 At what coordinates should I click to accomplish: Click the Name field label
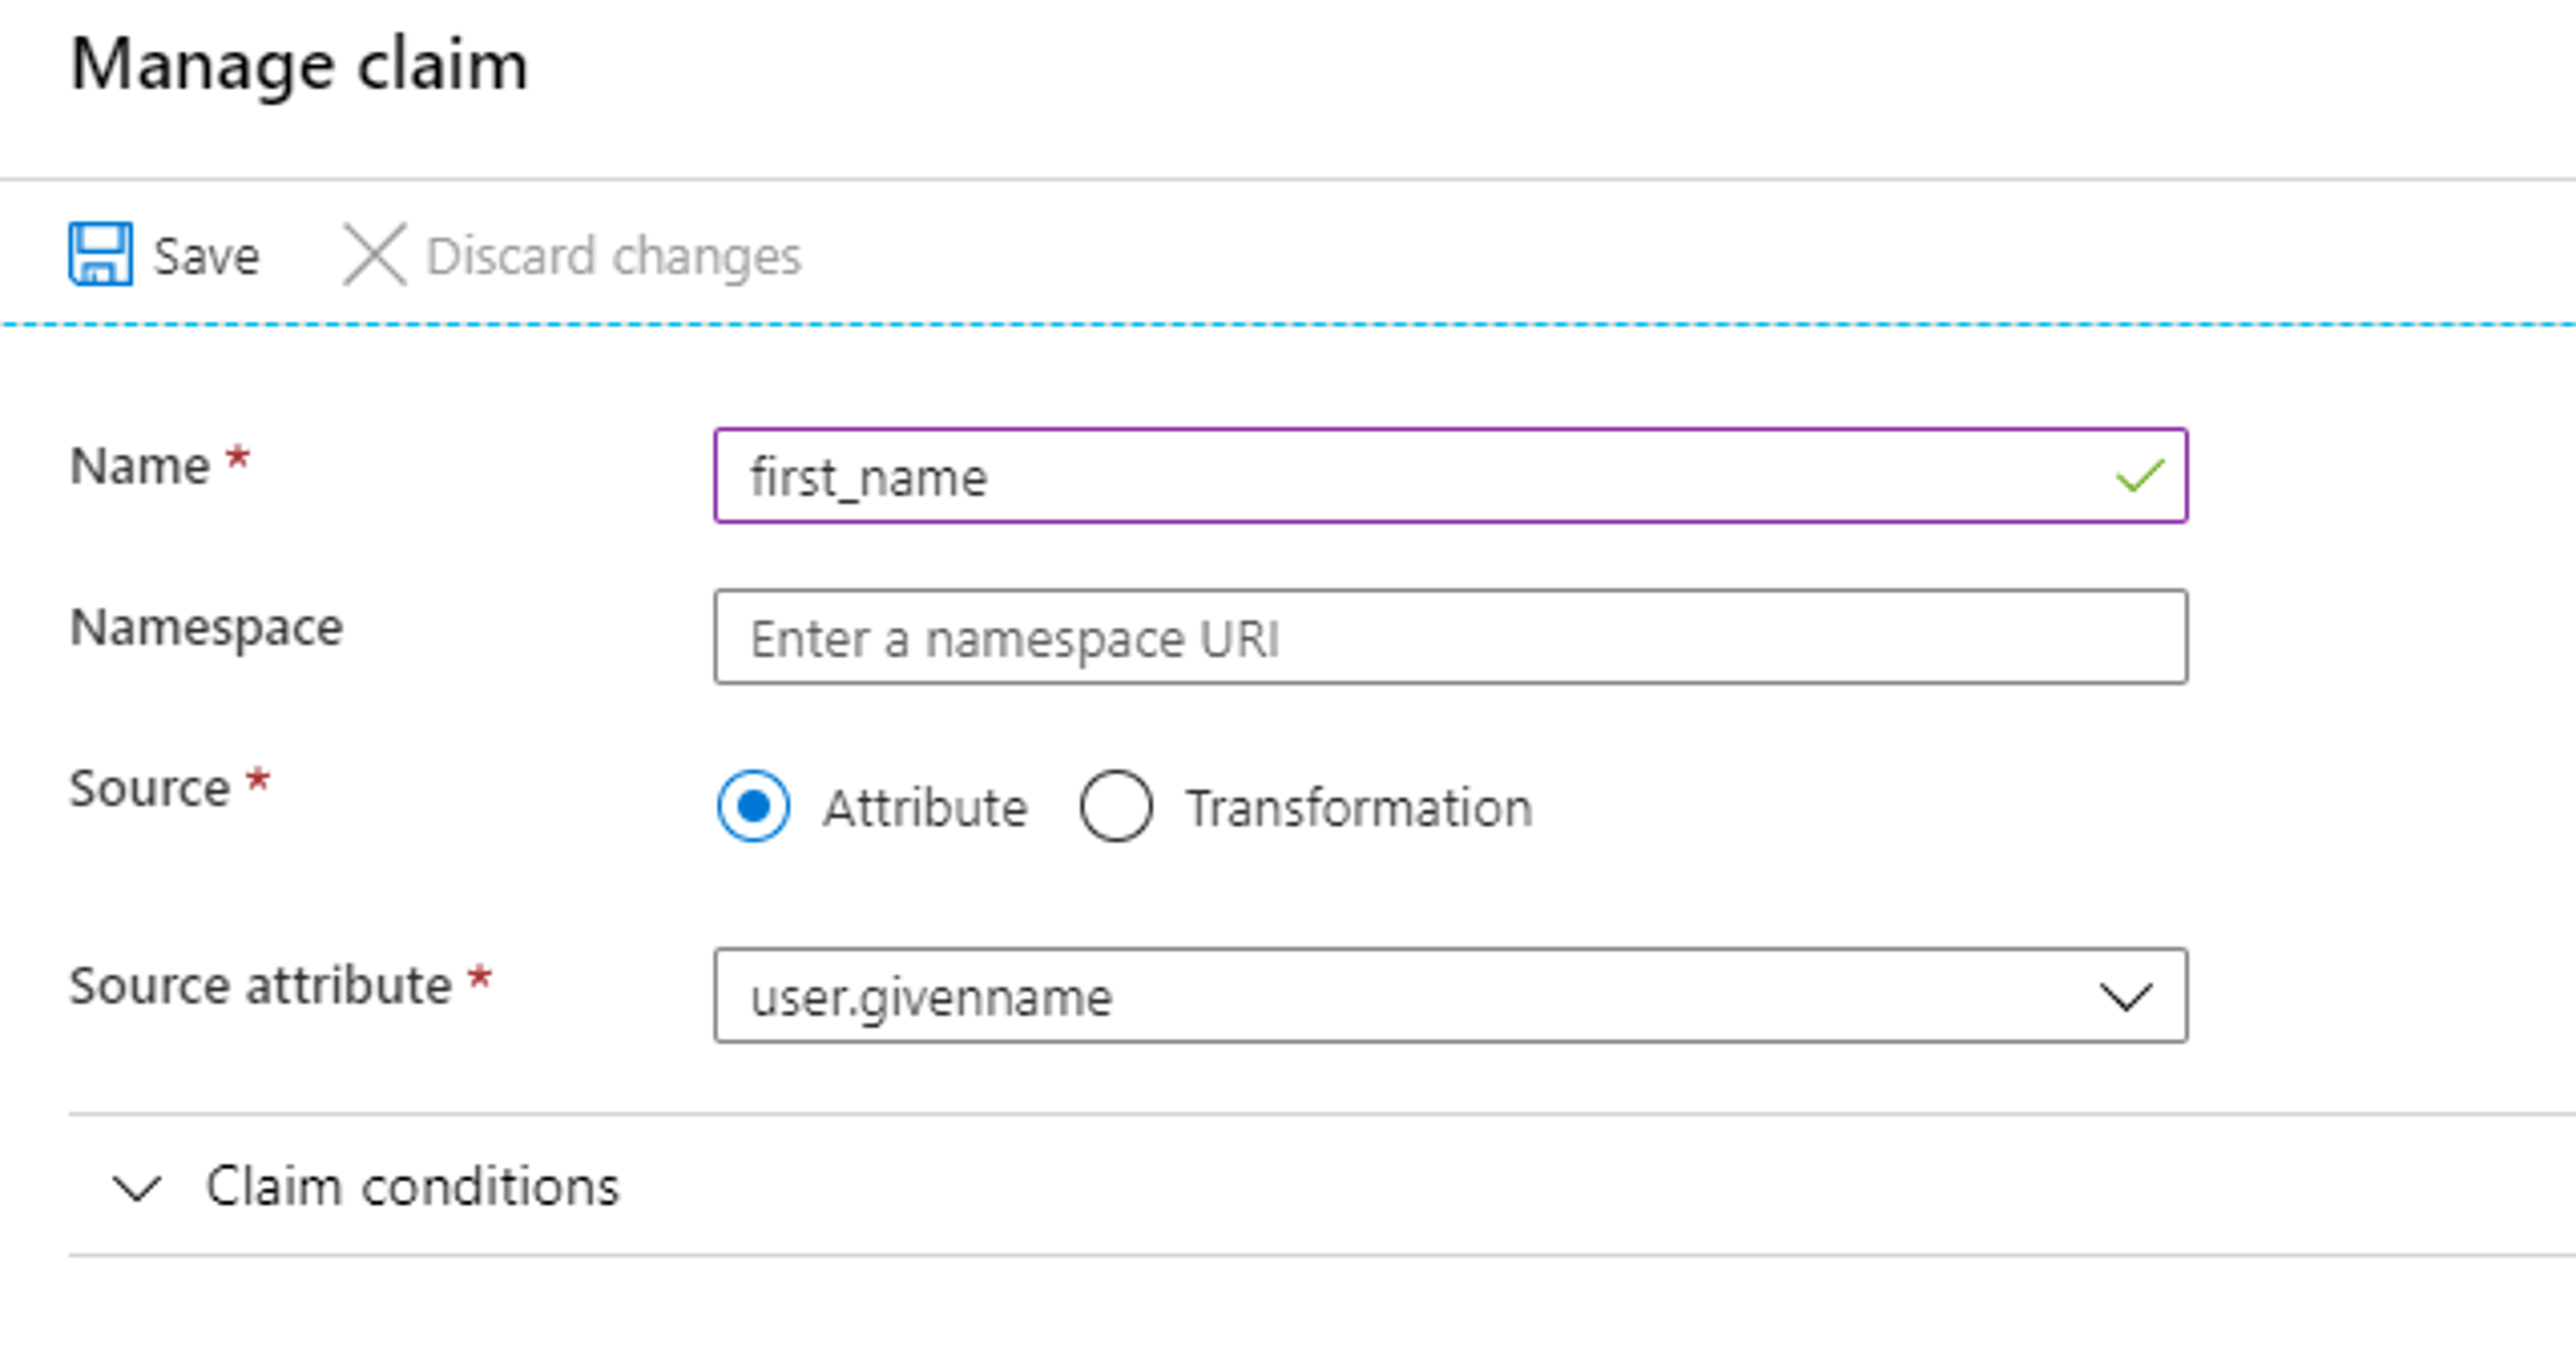click(x=140, y=466)
